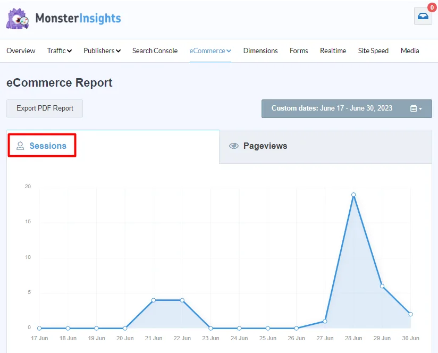438x353 pixels.
Task: Click the calendar icon in date picker
Action: pyautogui.click(x=414, y=108)
